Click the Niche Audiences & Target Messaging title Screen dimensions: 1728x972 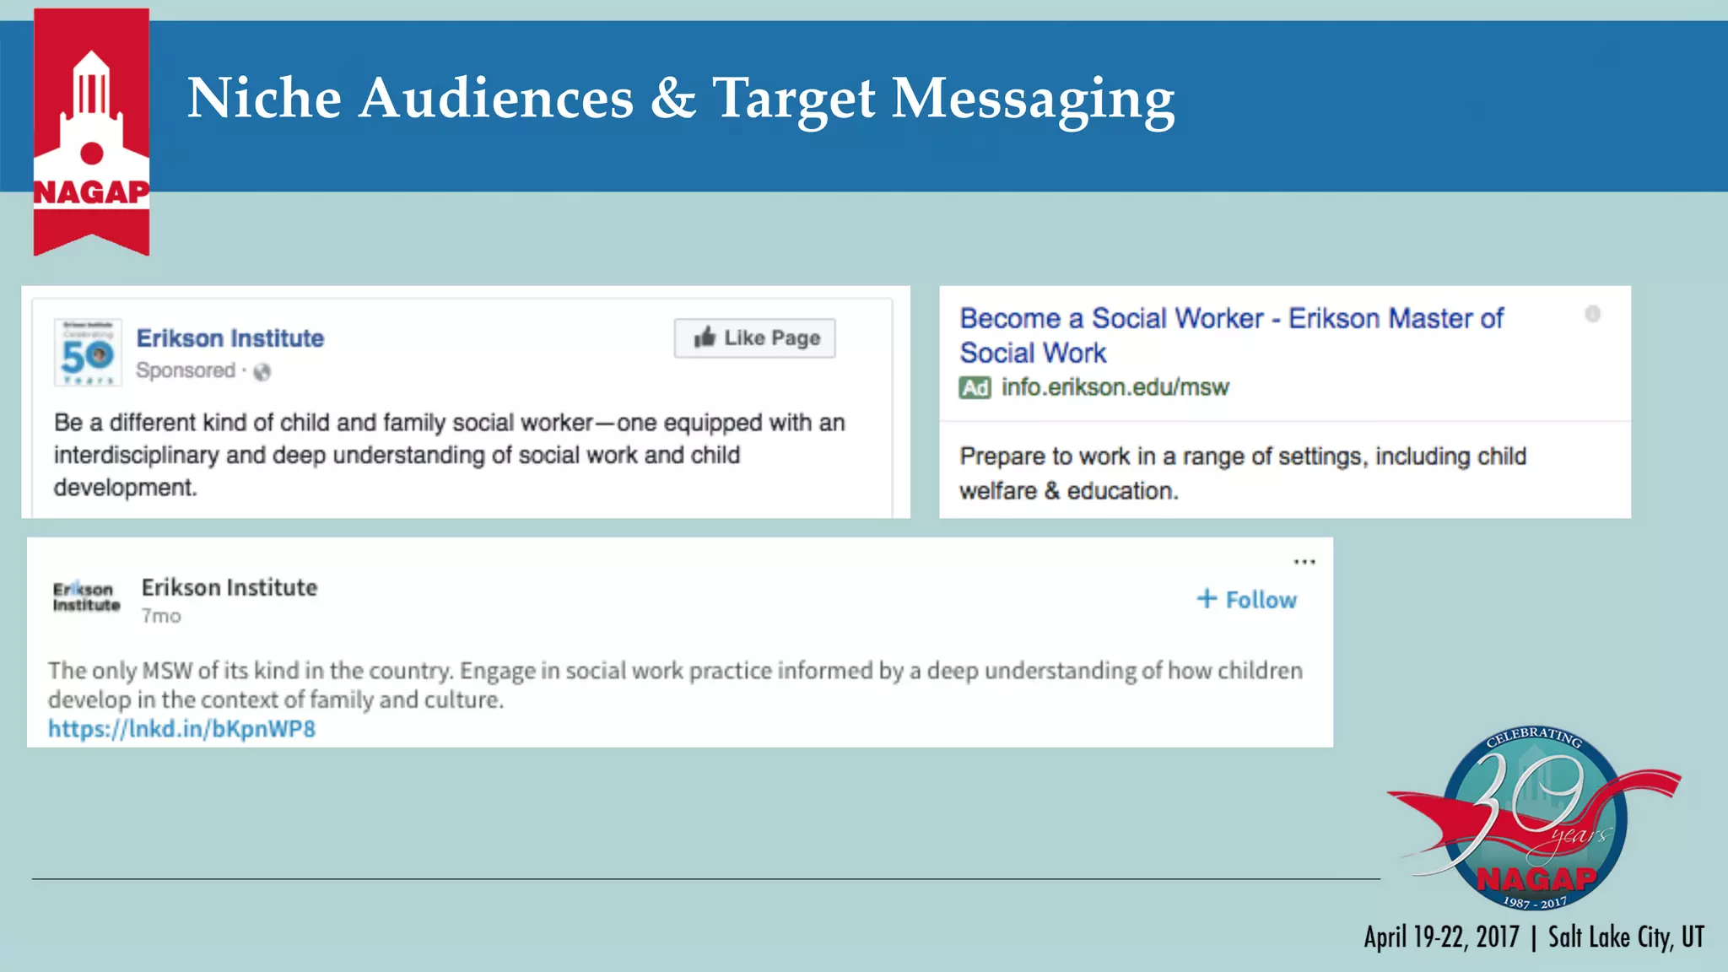click(x=681, y=100)
